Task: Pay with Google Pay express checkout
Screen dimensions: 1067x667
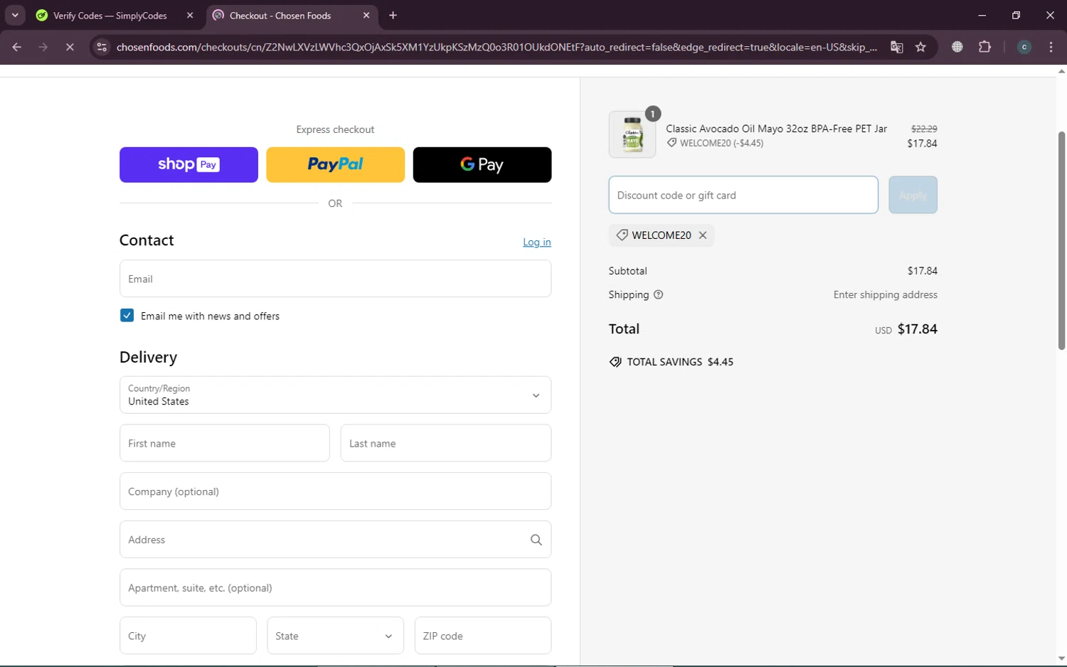Action: [482, 165]
